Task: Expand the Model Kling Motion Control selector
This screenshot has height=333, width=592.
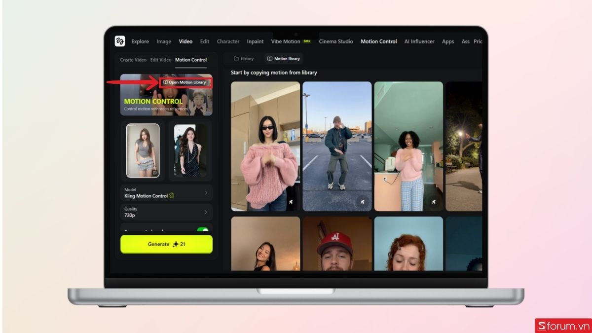Action: point(166,192)
